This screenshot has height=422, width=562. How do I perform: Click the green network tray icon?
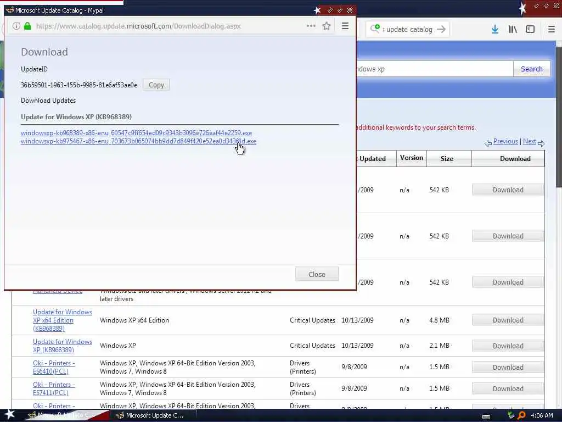(x=511, y=415)
